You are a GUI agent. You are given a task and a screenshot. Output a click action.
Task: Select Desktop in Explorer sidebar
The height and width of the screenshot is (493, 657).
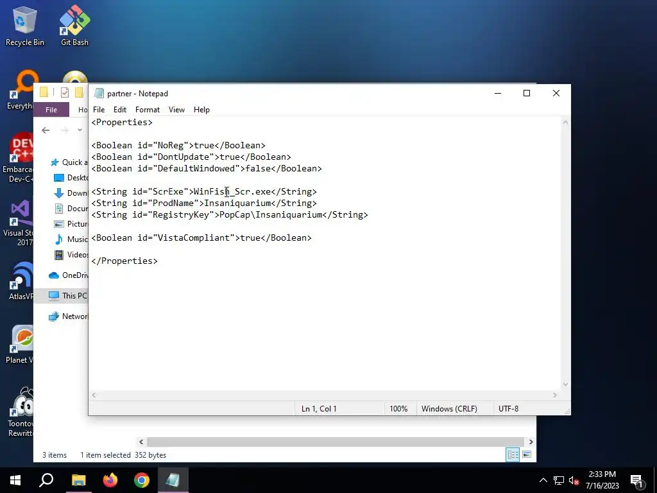pyautogui.click(x=71, y=178)
